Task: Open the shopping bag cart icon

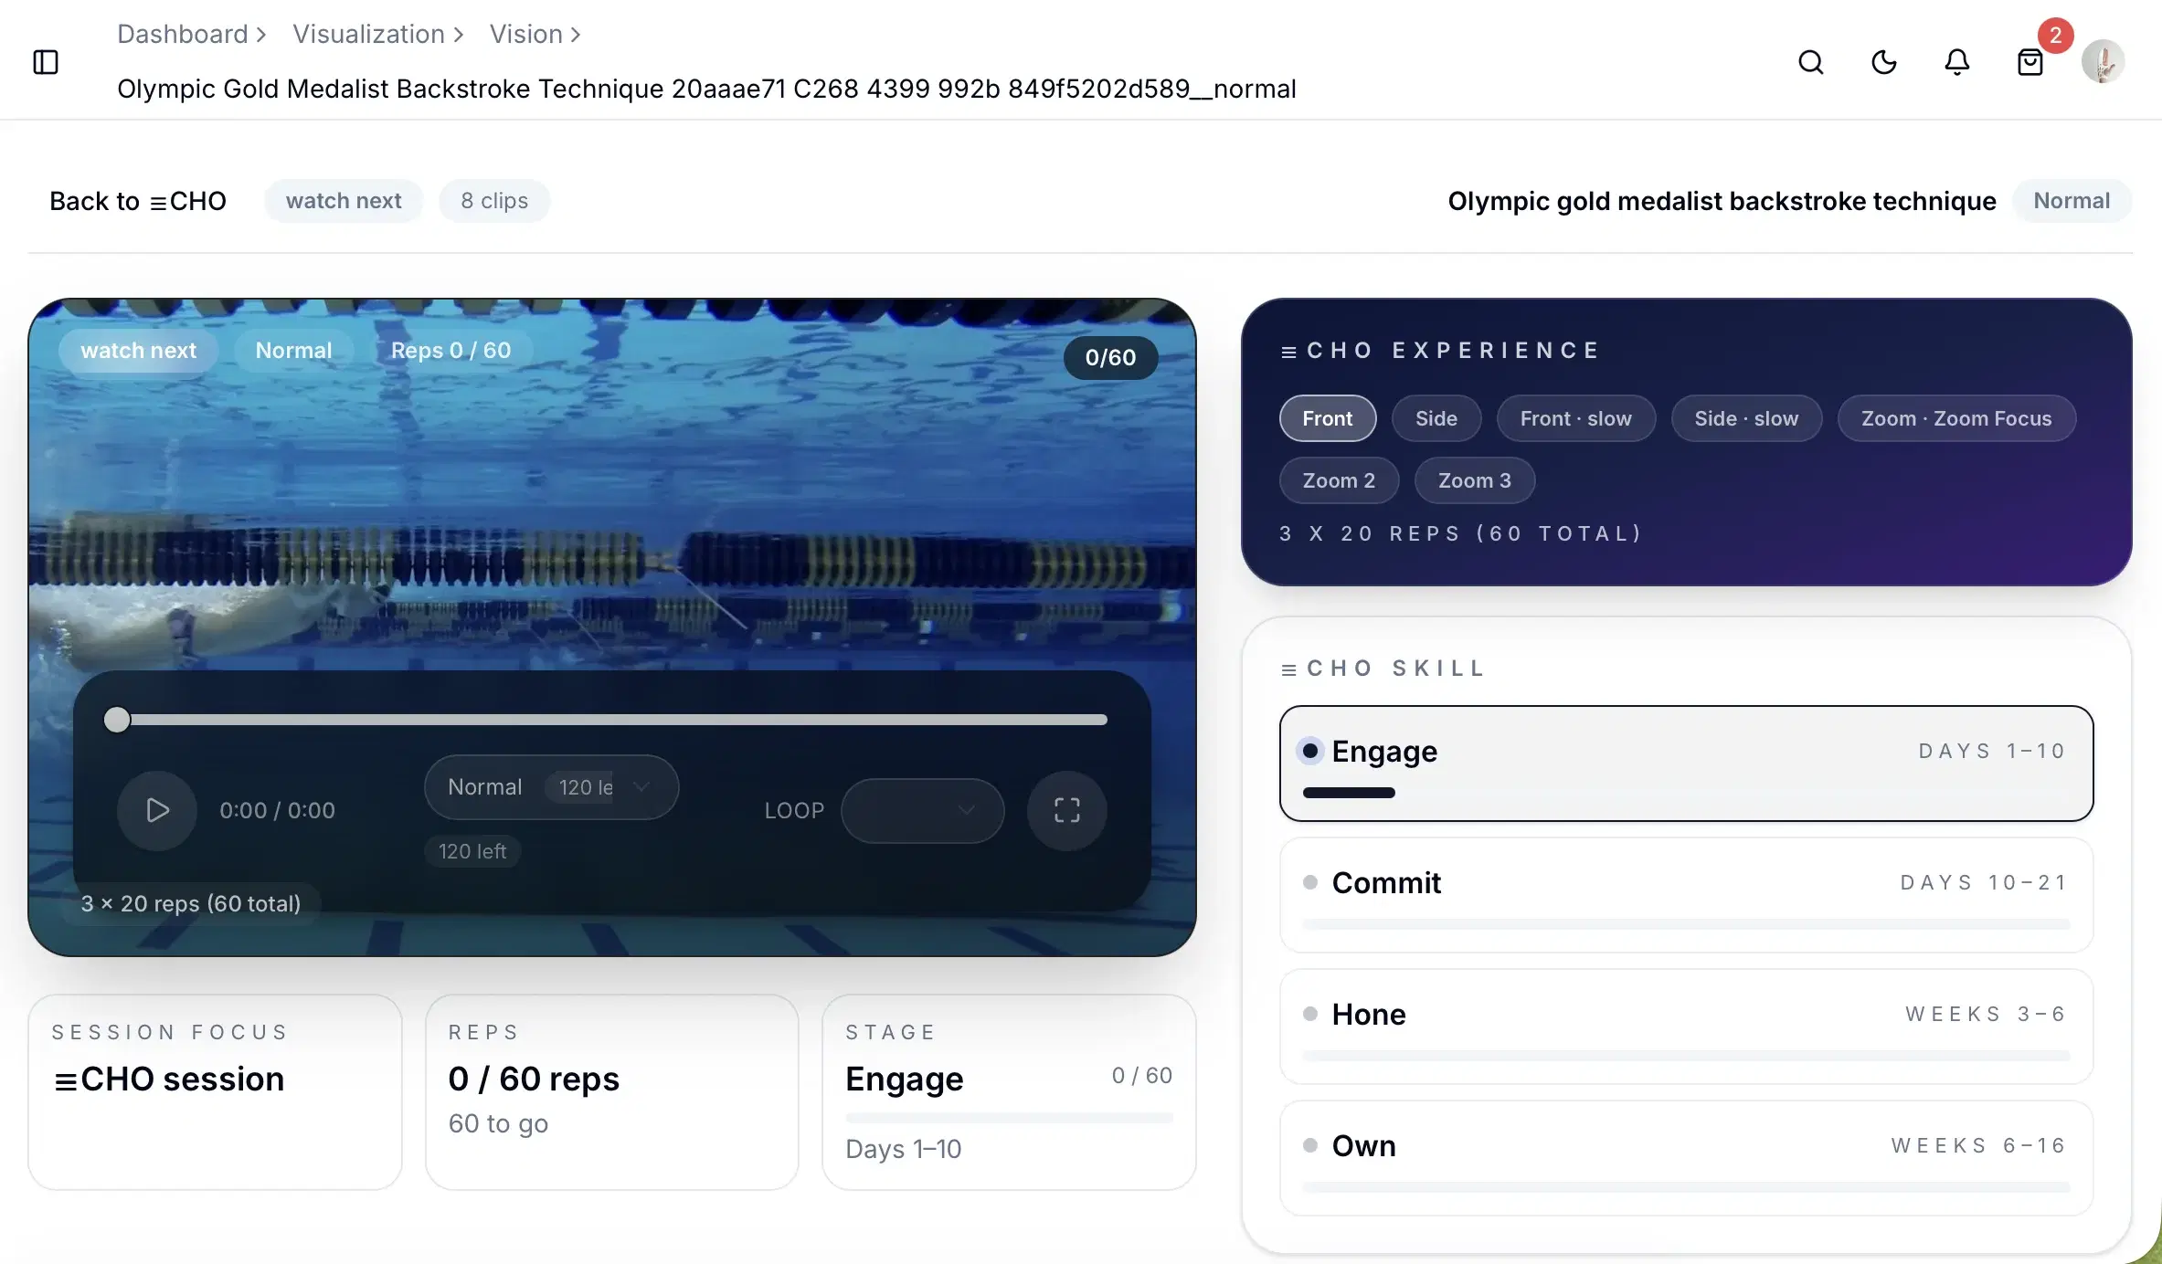Action: [2030, 62]
